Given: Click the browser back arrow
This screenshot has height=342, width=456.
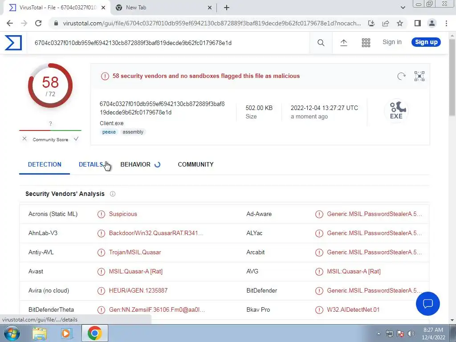Looking at the screenshot, I should pos(10,23).
